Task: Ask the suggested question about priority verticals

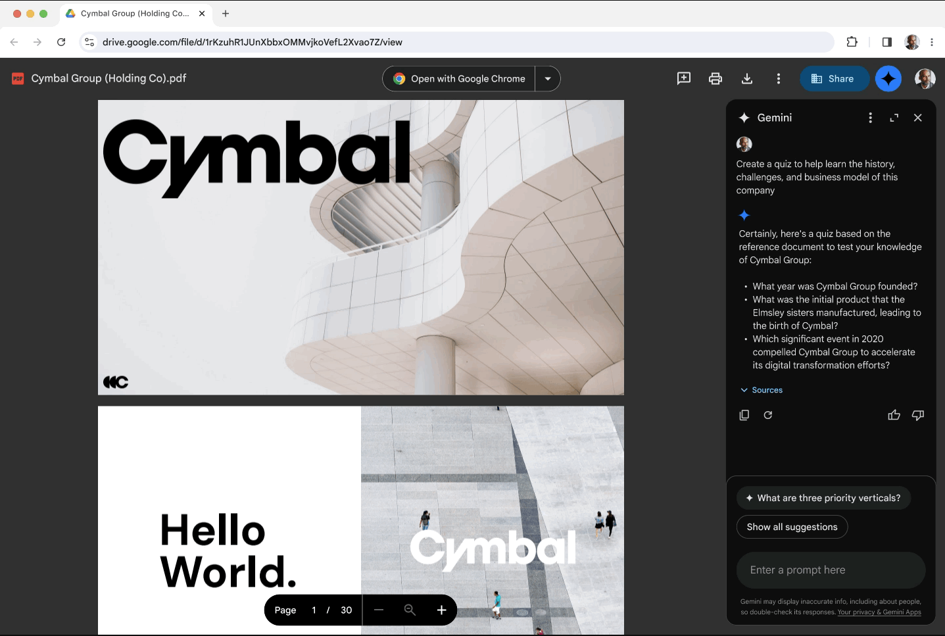Action: point(823,498)
